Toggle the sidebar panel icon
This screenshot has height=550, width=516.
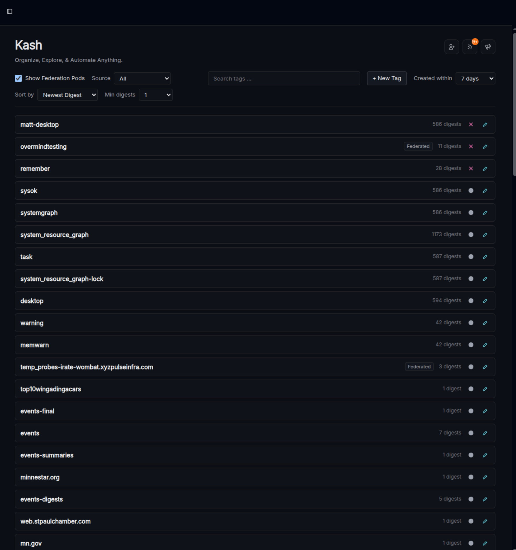pyautogui.click(x=10, y=11)
